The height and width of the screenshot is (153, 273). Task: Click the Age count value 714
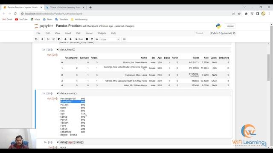coord(83,114)
